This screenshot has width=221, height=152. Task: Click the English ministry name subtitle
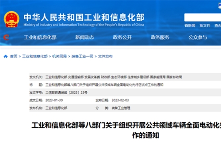click(x=84, y=25)
